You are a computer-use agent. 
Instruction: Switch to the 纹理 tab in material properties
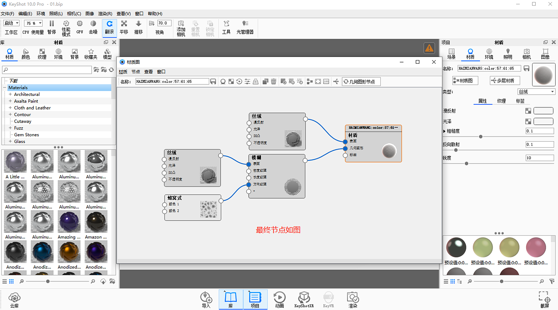[x=501, y=101]
